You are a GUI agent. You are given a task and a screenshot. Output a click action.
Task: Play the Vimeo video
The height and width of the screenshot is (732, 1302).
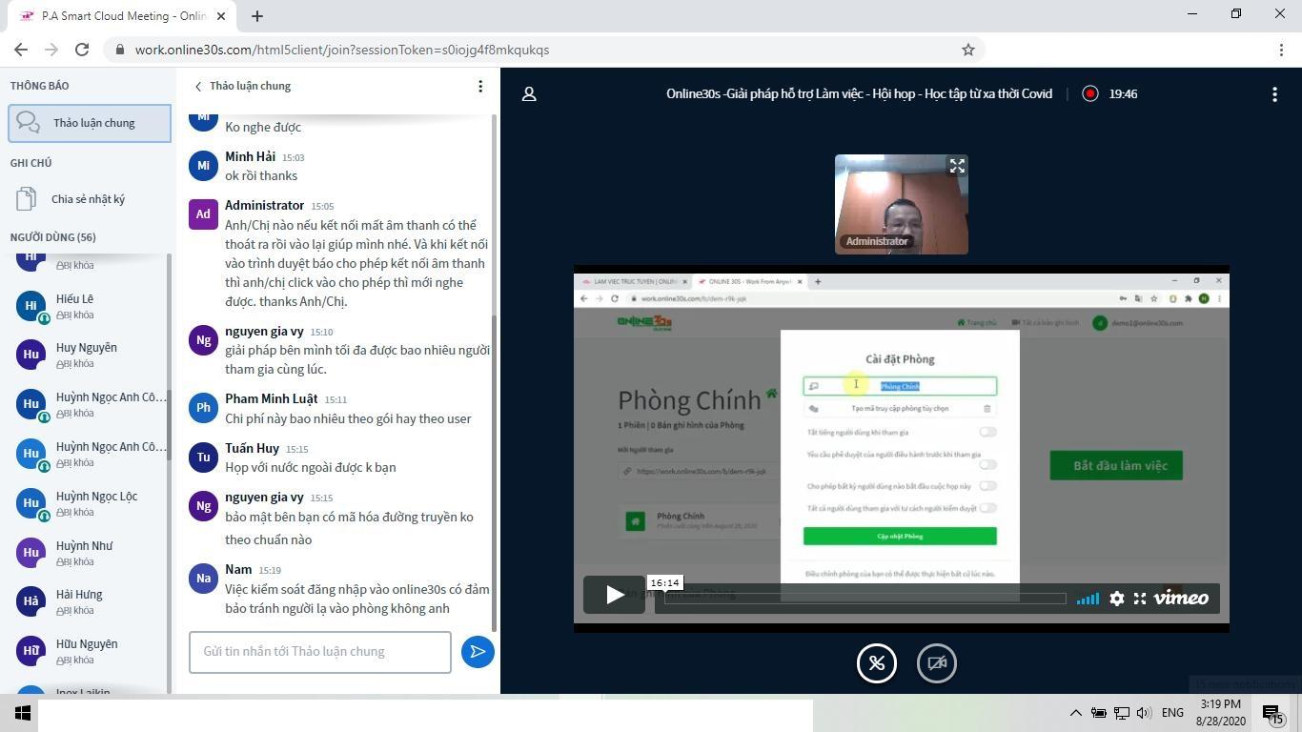[614, 596]
